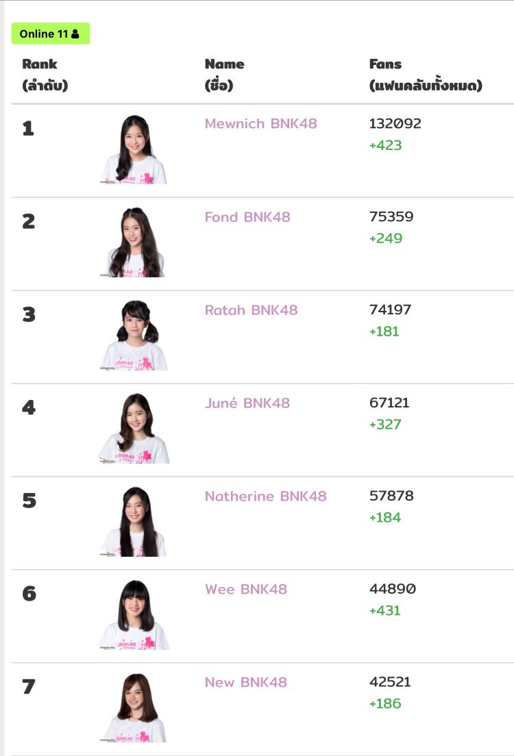Click the Online 11 green badge

[50, 34]
